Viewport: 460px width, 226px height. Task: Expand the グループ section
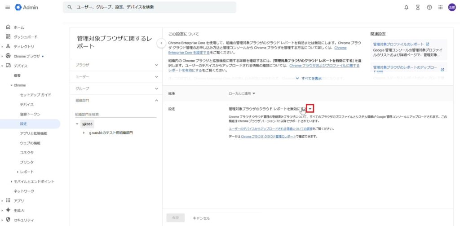[x=116, y=89]
